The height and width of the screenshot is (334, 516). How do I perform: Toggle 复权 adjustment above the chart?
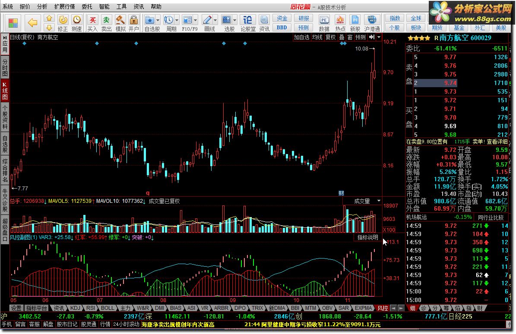click(x=331, y=37)
